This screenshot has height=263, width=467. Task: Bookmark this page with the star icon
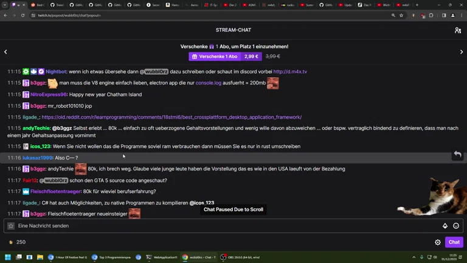click(x=401, y=15)
